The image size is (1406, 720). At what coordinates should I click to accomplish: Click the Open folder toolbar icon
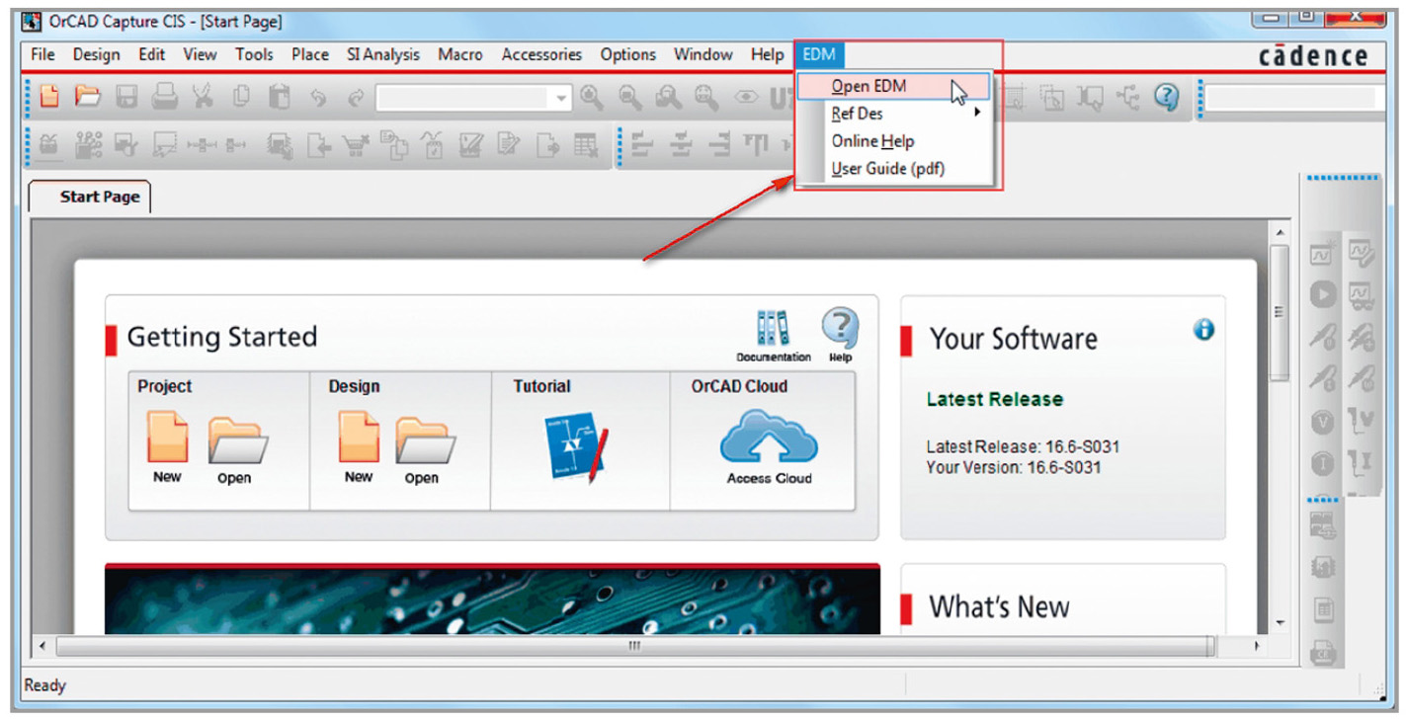click(88, 96)
